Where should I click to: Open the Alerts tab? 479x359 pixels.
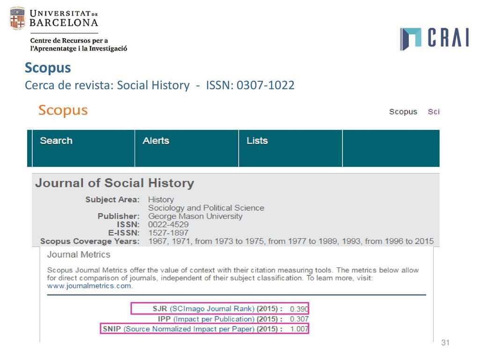[187, 148]
